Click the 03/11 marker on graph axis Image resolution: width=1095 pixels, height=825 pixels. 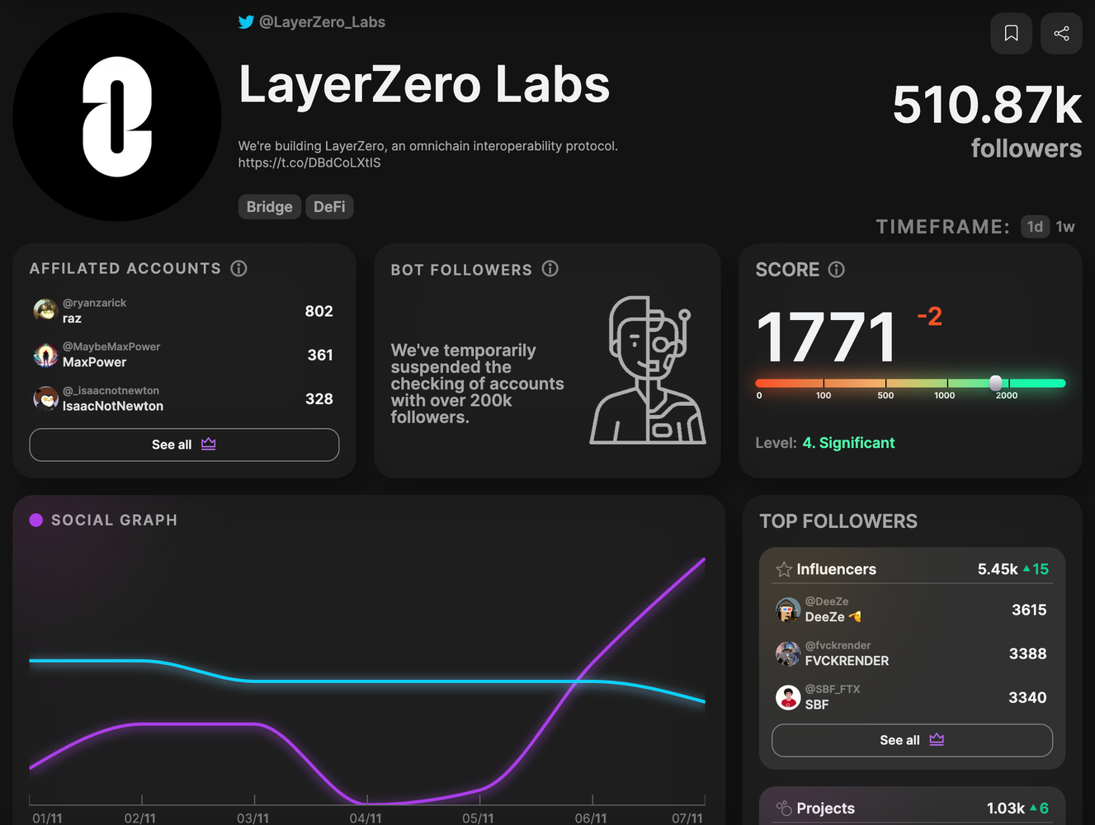coord(253,818)
